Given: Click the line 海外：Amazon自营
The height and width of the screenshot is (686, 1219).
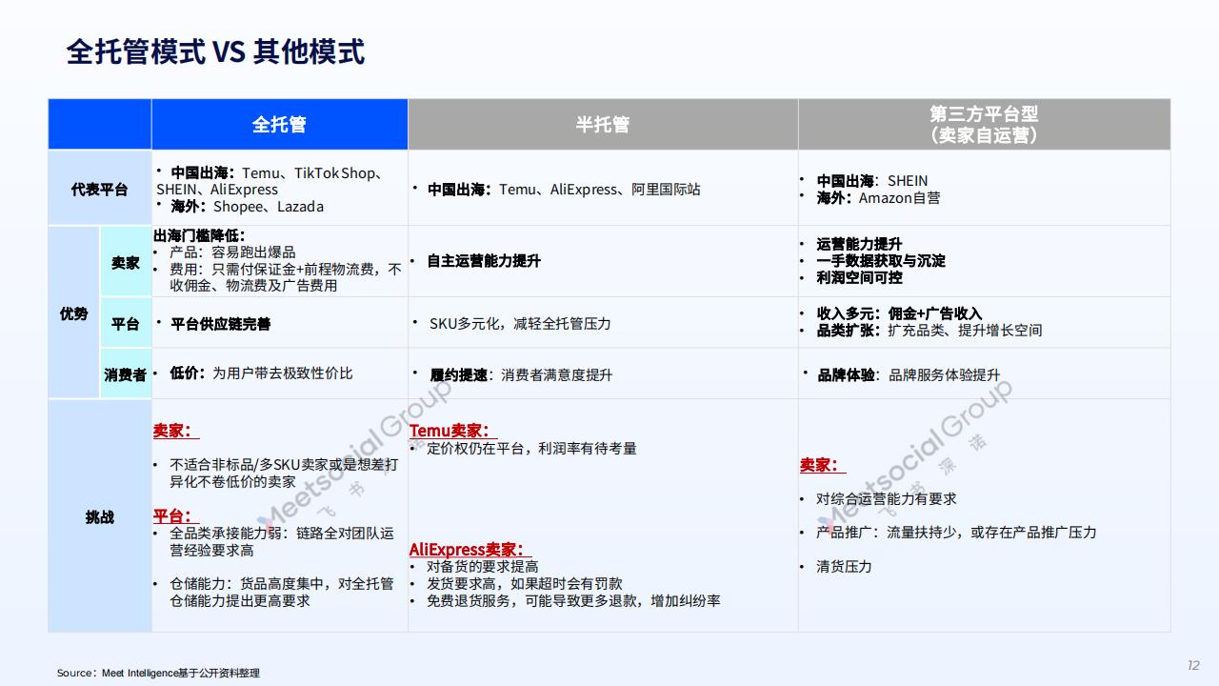Looking at the screenshot, I should point(877,198).
